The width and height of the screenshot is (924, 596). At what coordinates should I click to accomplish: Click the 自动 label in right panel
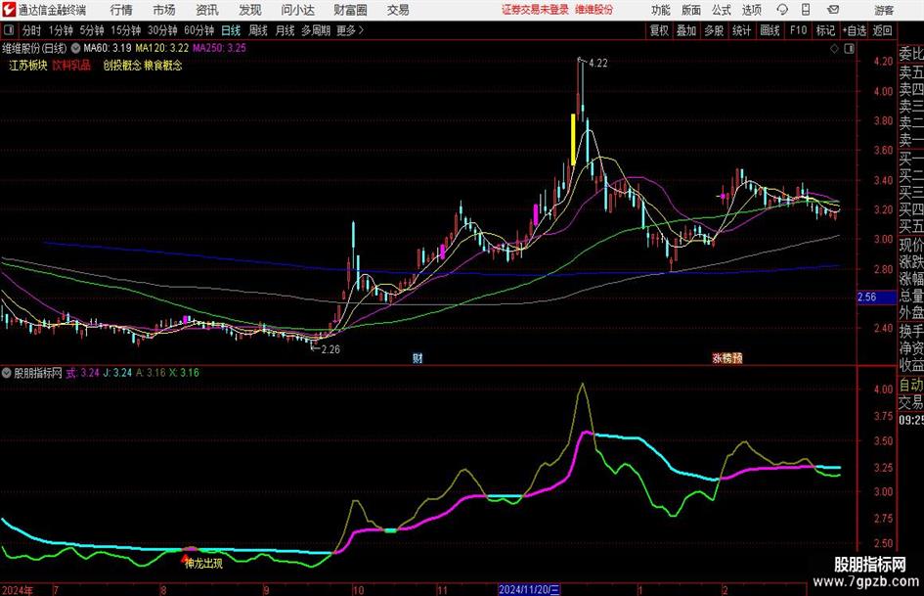point(911,386)
